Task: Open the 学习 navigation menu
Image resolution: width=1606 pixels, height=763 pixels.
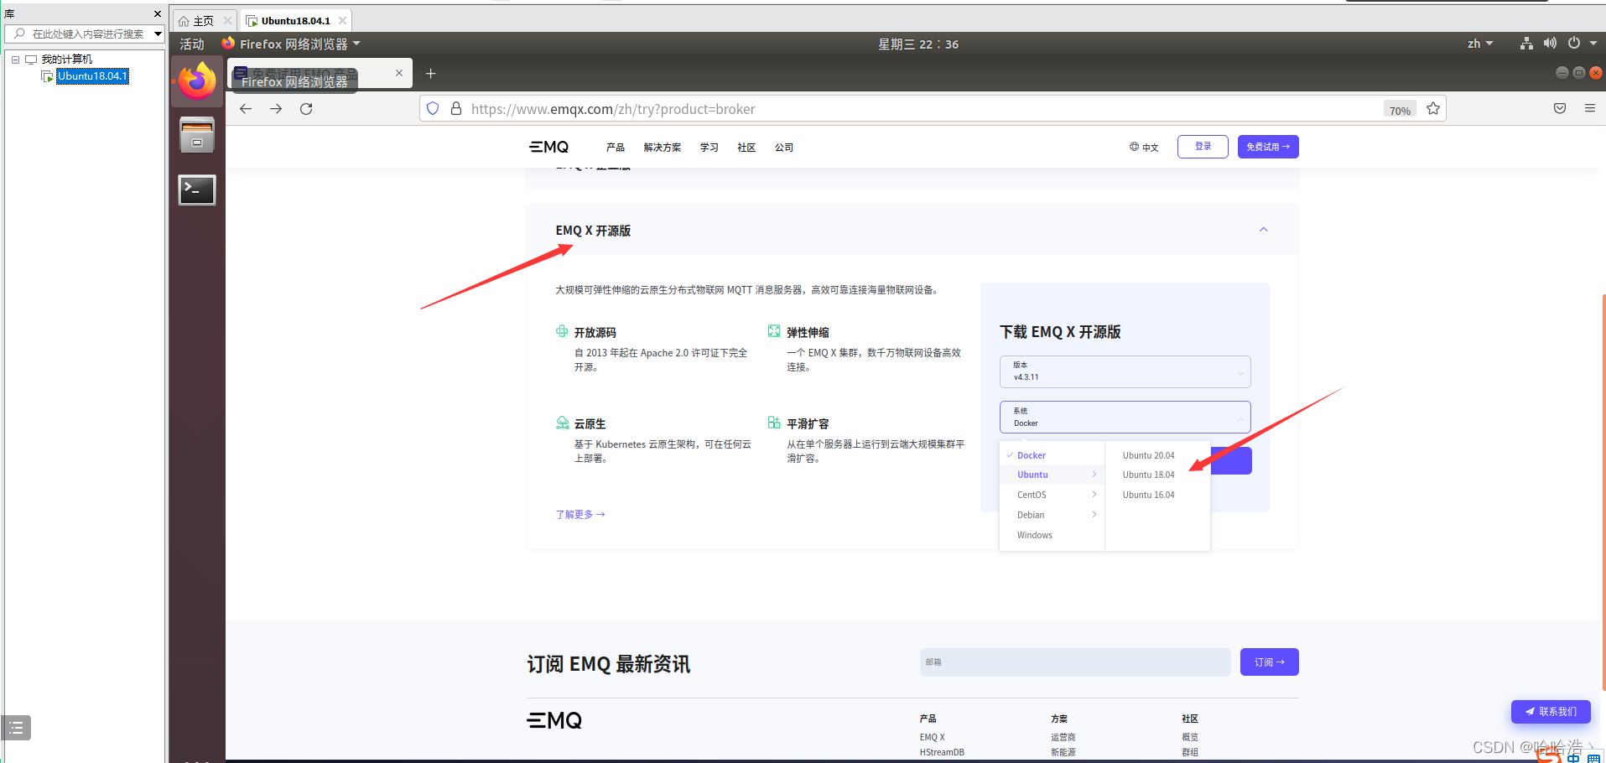Action: 709,148
